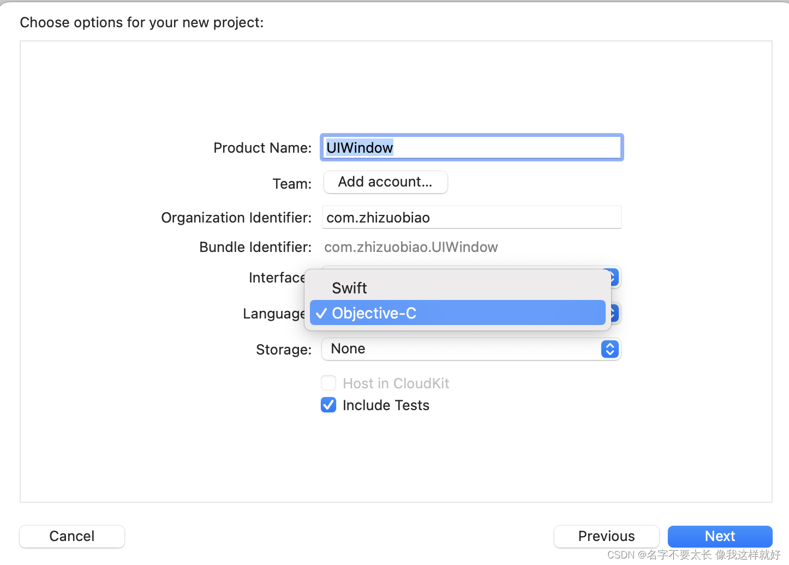This screenshot has width=789, height=565.
Task: Click Add account… button for Team
Action: (385, 182)
